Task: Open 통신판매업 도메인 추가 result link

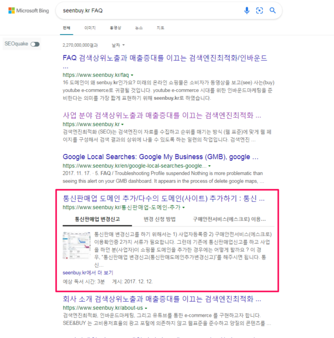Action: pyautogui.click(x=164, y=199)
